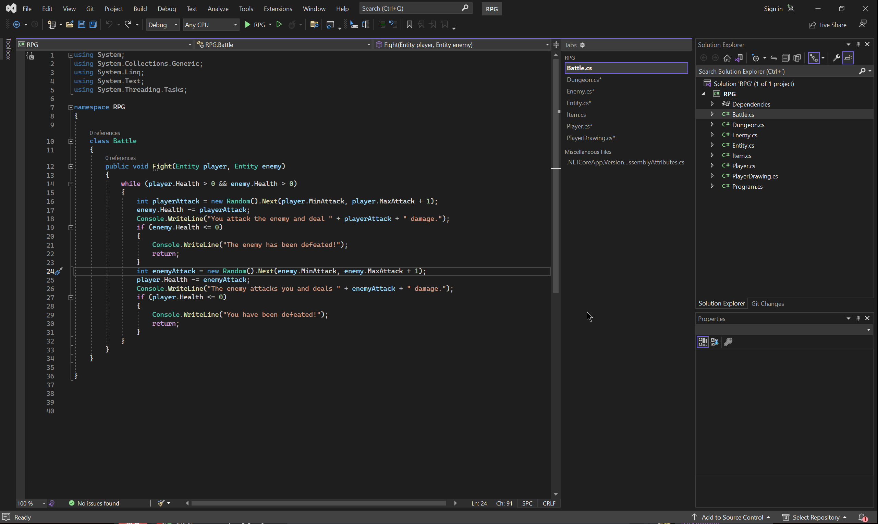This screenshot has width=878, height=524.
Task: Open the Build menu
Action: pos(140,9)
